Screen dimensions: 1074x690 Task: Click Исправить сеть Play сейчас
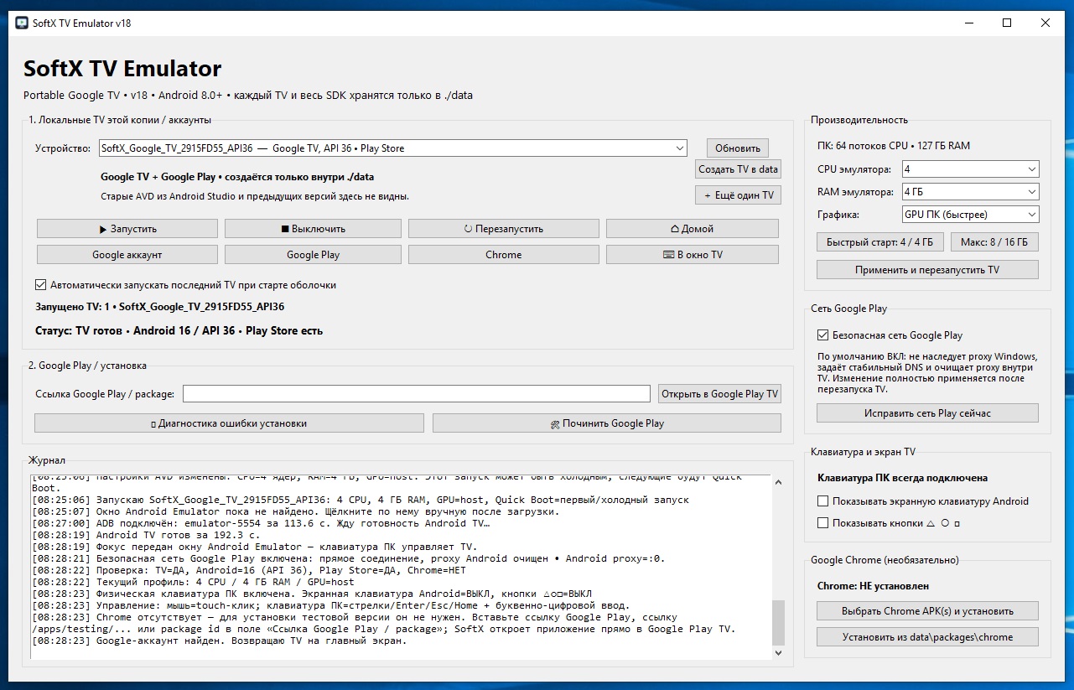point(927,413)
